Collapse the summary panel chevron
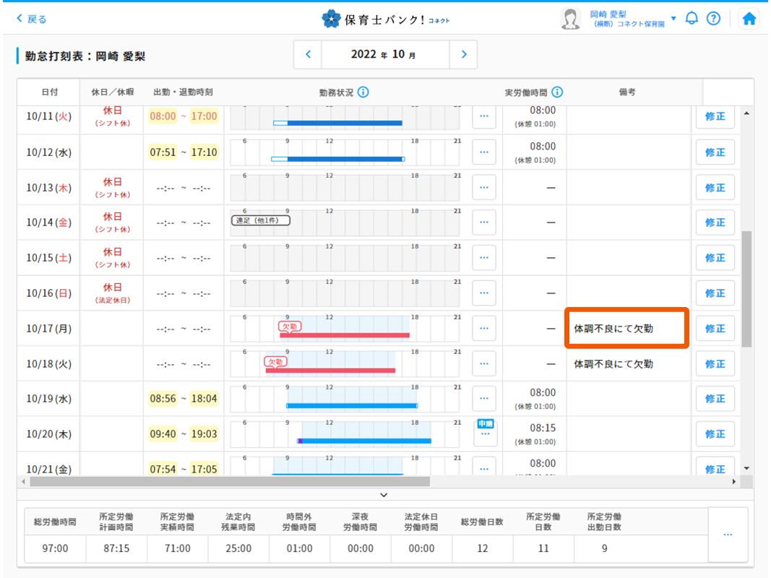 [384, 495]
